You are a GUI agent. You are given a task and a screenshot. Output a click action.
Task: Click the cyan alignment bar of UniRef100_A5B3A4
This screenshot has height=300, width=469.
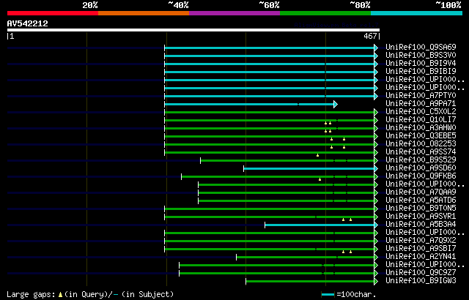click(x=320, y=225)
